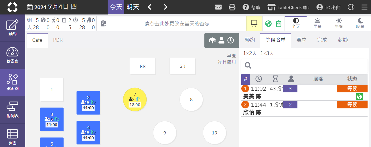Click the web bookings globe count in summary
The image size is (371, 147).
click(x=43, y=20)
